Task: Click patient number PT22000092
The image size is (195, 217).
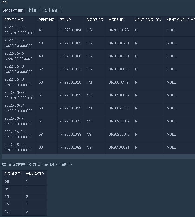Action: coord(70,147)
